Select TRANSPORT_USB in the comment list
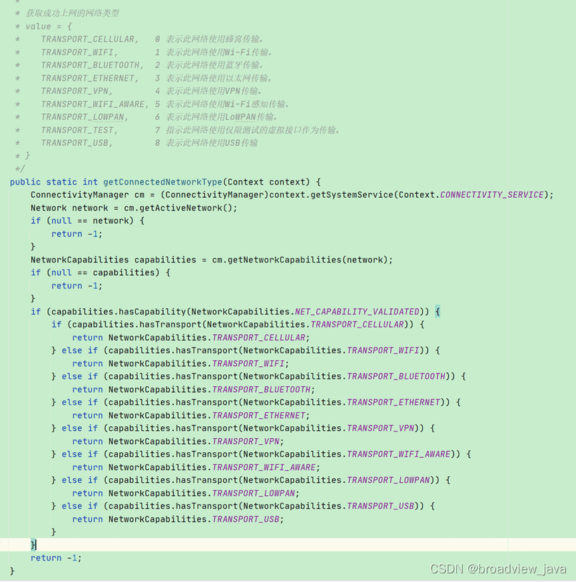Image resolution: width=576 pixels, height=582 pixels. pos(75,143)
